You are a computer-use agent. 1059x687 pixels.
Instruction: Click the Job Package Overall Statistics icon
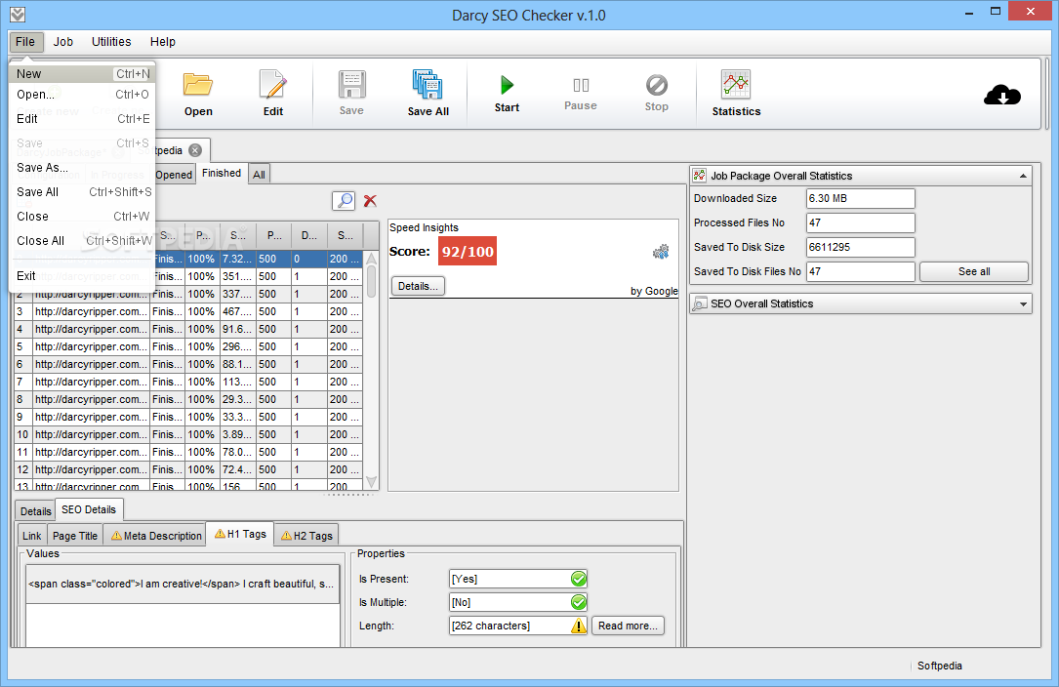click(x=700, y=176)
